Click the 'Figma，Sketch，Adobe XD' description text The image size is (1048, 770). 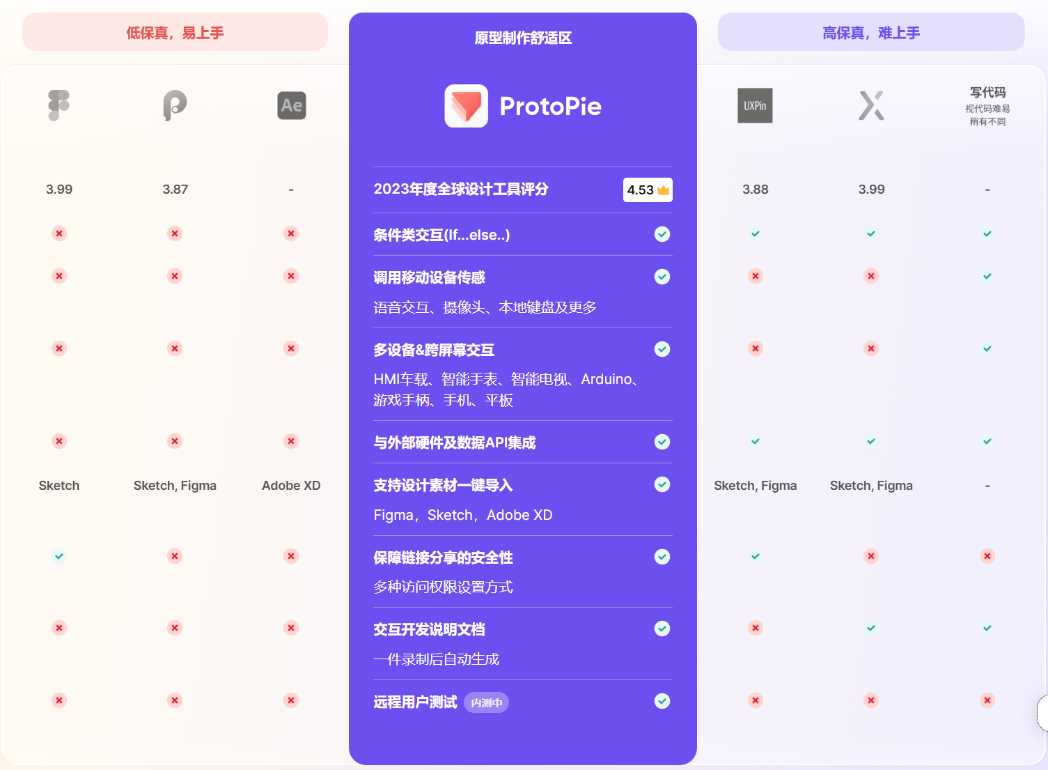click(x=463, y=515)
